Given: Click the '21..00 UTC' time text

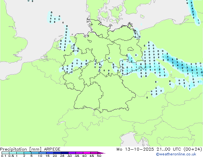Looking at the screenshot, I should point(169,149).
